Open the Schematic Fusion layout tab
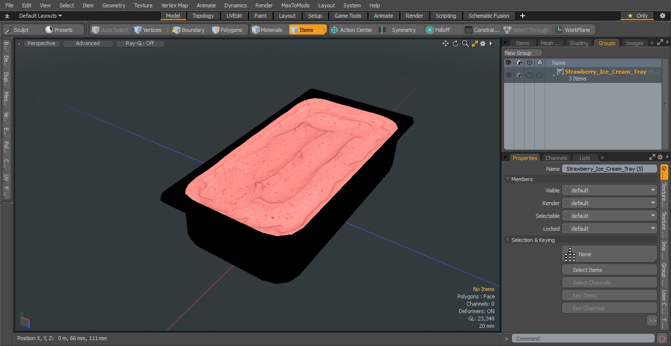671x346 pixels. point(489,16)
